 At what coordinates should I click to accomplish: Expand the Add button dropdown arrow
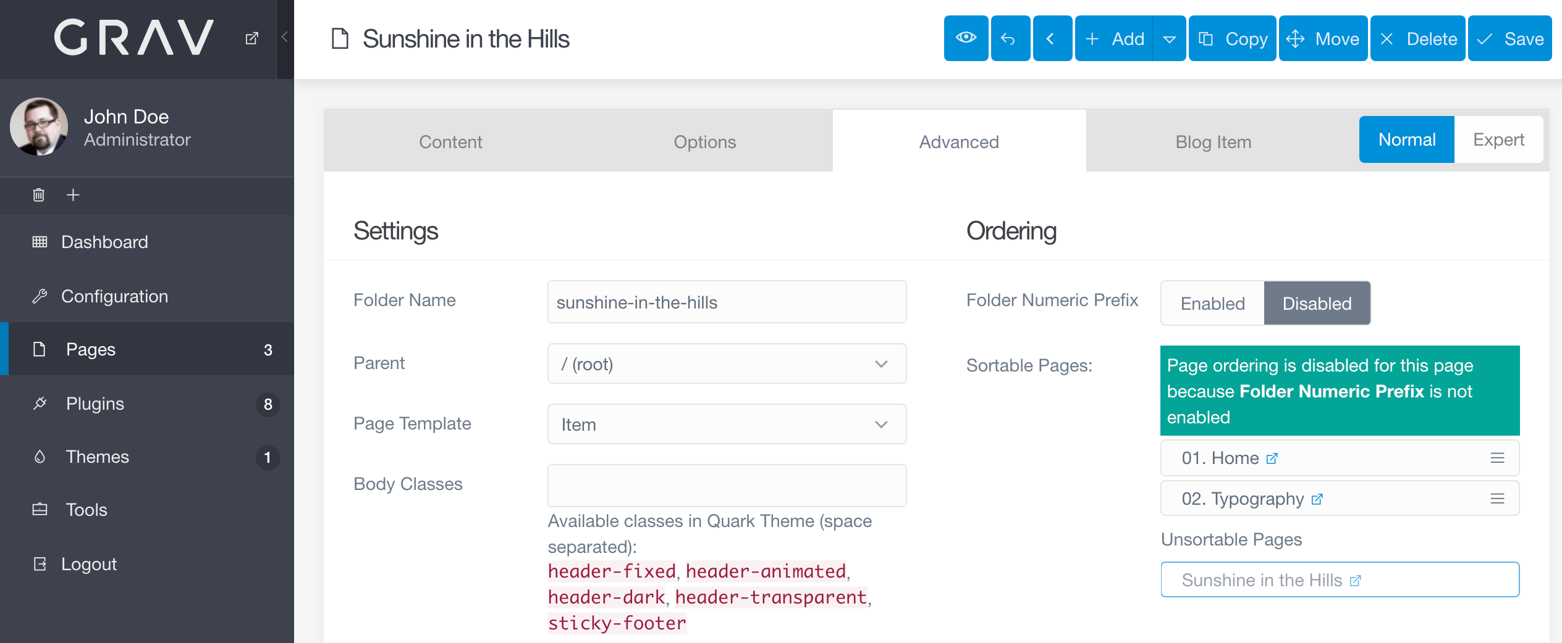coord(1170,38)
